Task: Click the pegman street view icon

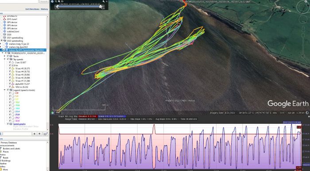Action: (x=303, y=29)
